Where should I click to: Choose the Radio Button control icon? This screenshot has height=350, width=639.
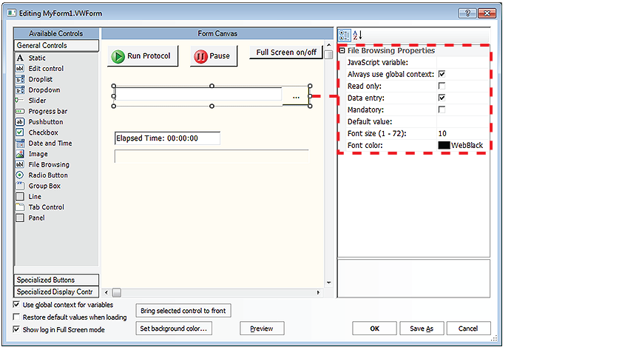click(20, 175)
